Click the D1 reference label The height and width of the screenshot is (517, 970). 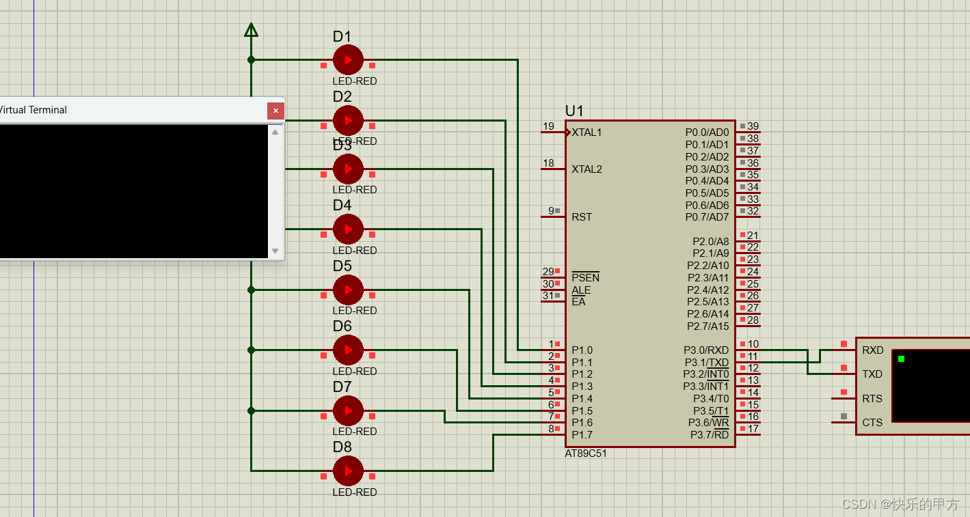pyautogui.click(x=342, y=36)
